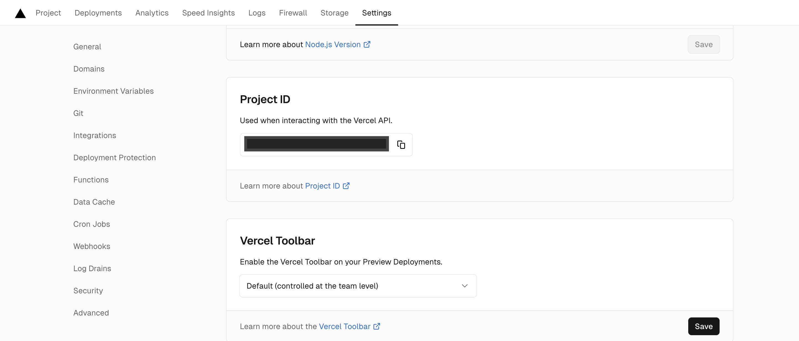This screenshot has width=799, height=341.
Task: Click the chevron arrow in toolbar dropdown
Action: coord(464,286)
